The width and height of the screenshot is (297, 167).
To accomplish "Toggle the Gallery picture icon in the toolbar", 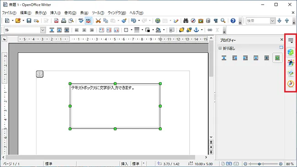I will (201, 21).
